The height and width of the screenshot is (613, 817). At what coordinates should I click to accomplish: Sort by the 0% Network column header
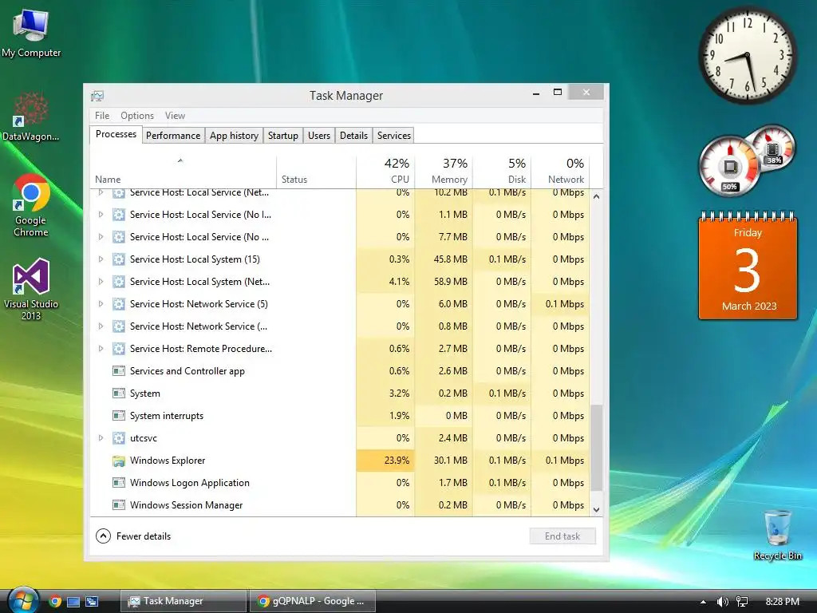coord(560,172)
